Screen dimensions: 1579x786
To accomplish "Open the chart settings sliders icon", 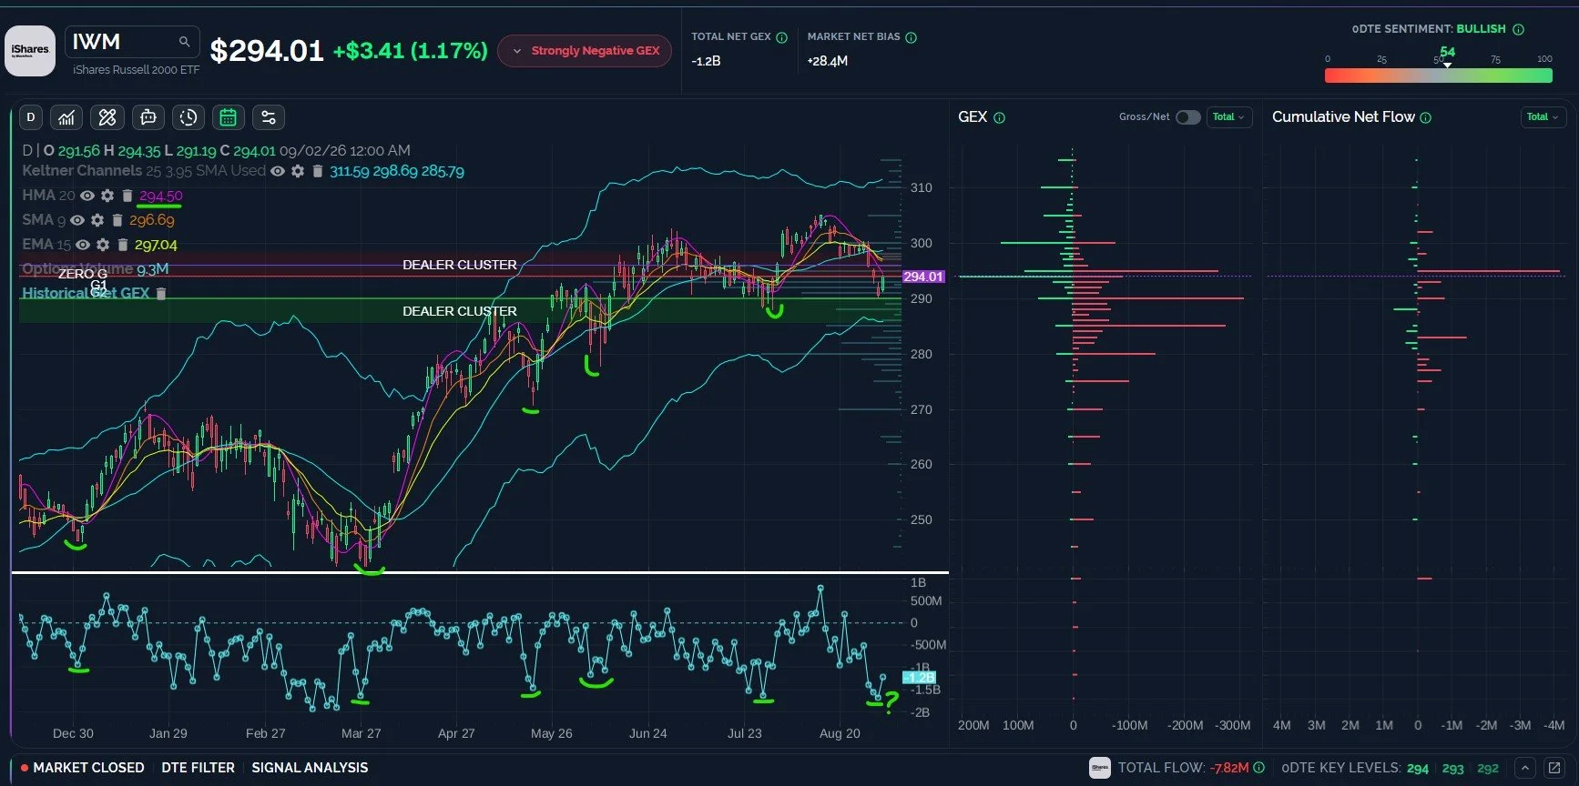I will tap(268, 117).
